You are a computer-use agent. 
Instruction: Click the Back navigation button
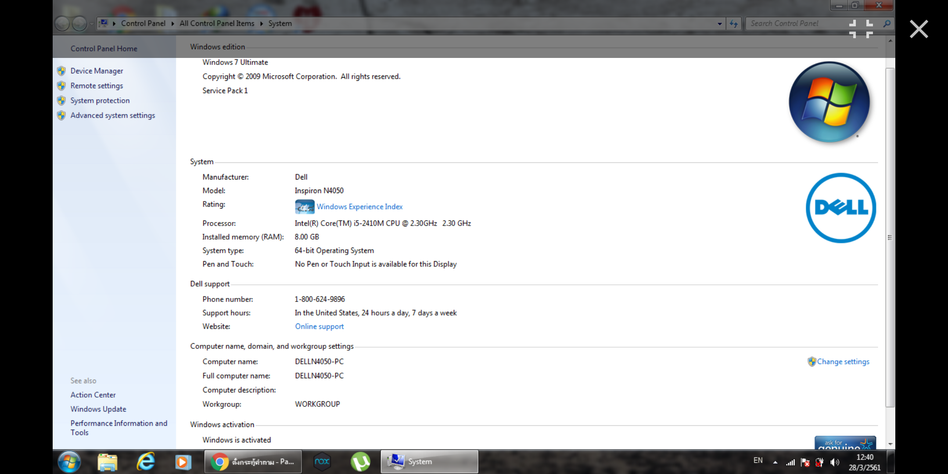pos(62,24)
